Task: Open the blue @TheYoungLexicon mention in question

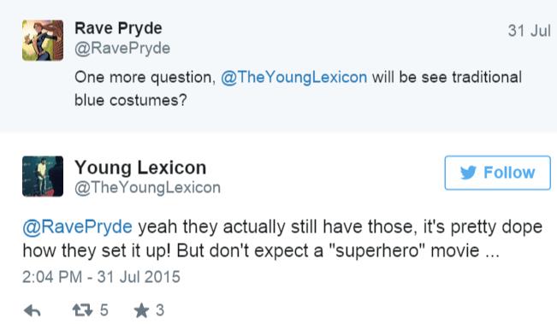Action: [294, 77]
